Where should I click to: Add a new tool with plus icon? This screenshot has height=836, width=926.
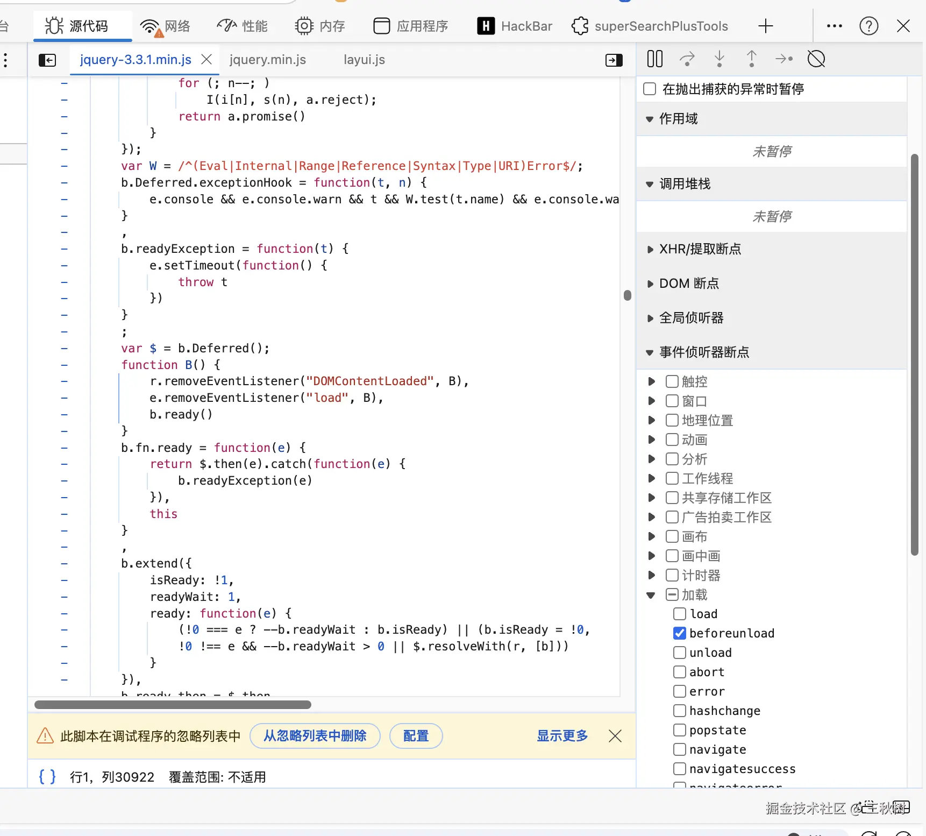click(x=765, y=26)
